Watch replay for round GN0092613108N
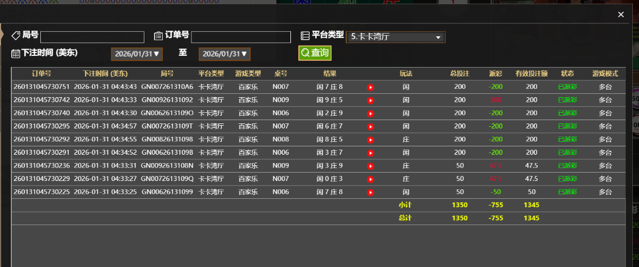The height and width of the screenshot is (267, 639). 370,166
